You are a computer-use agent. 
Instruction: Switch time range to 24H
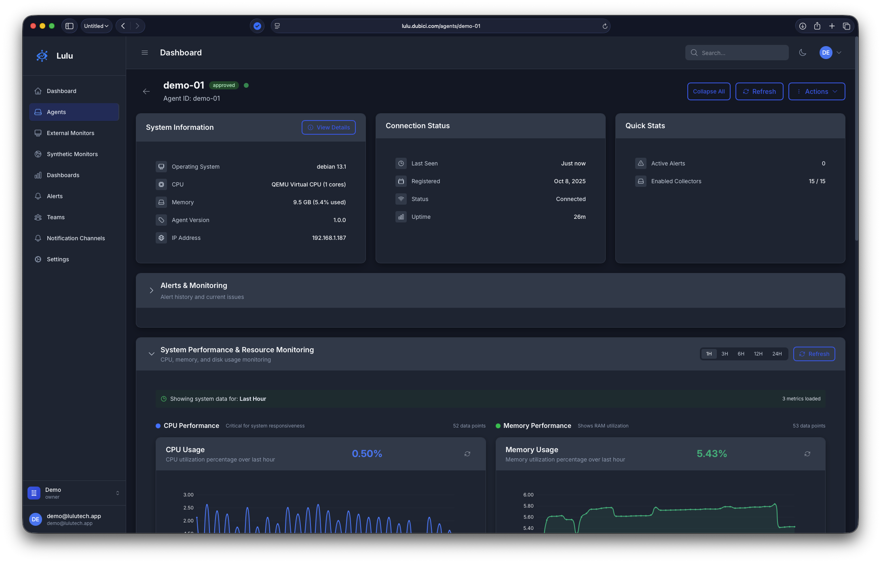[x=777, y=353]
